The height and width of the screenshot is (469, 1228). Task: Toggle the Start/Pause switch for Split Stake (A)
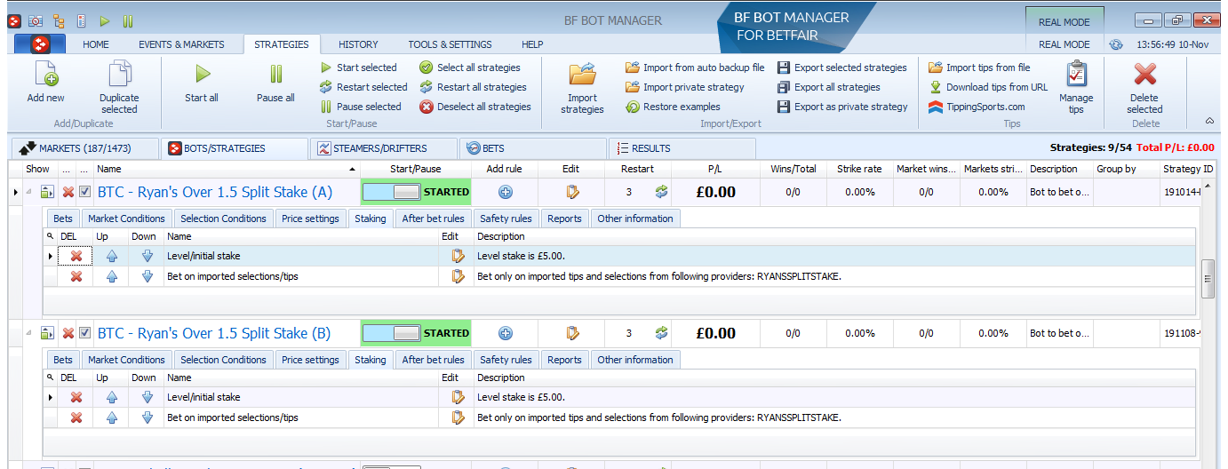pos(393,192)
